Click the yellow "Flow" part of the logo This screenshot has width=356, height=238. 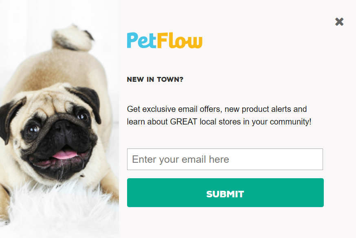click(179, 41)
